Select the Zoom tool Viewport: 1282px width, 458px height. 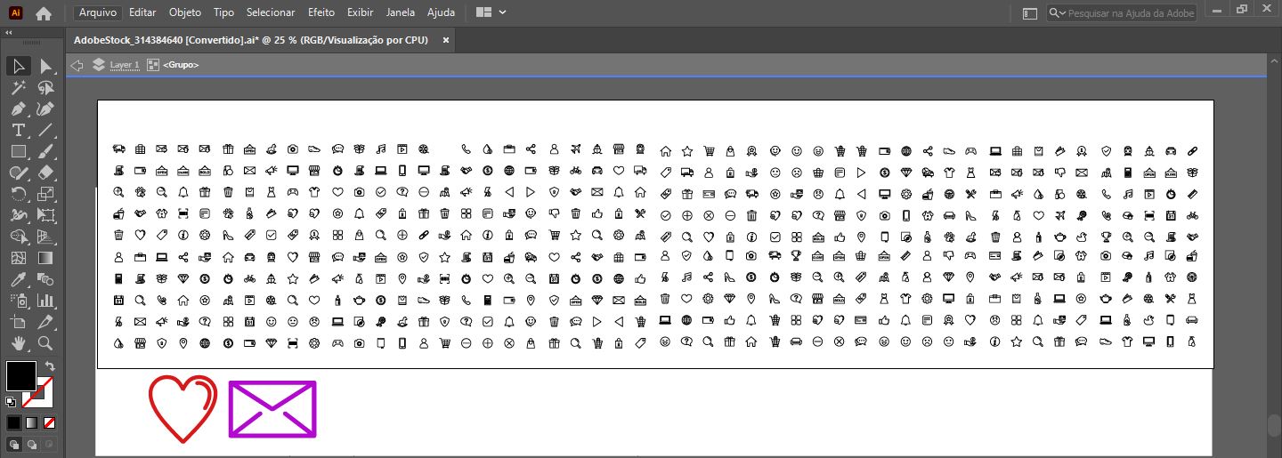(46, 343)
